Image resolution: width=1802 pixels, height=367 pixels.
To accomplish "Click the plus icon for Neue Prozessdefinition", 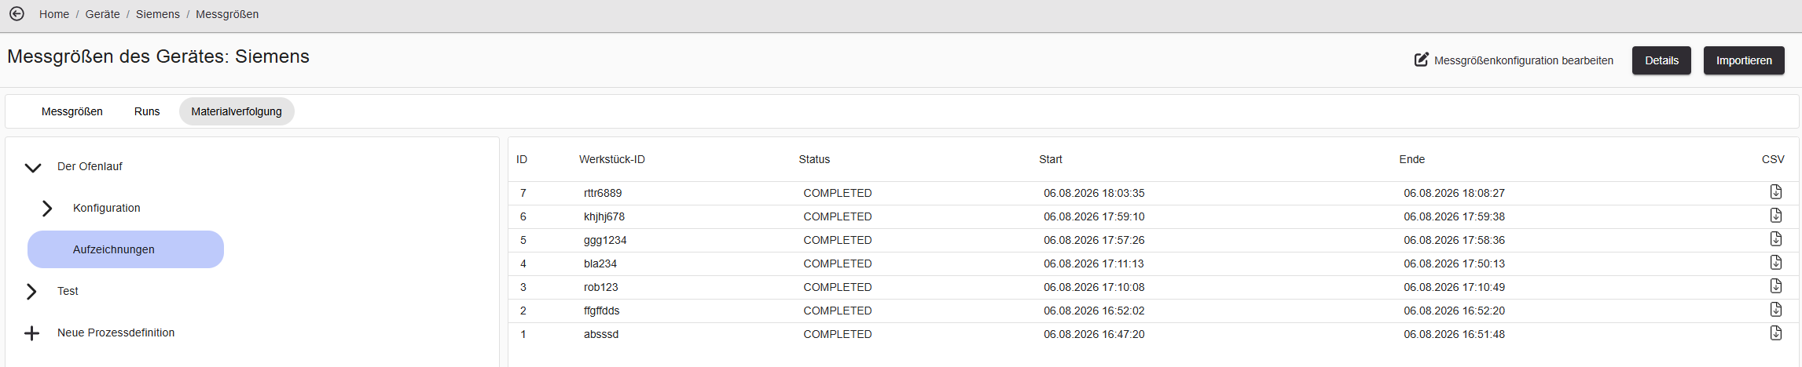I will coord(31,333).
